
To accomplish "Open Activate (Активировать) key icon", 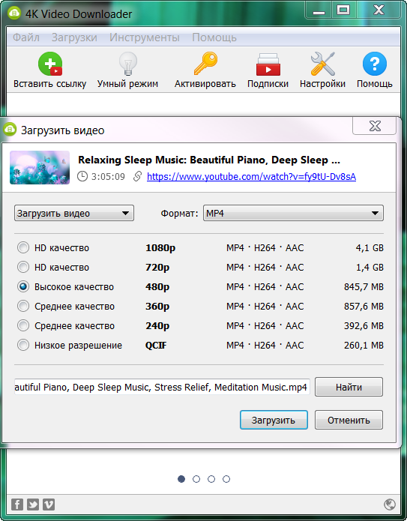I will [x=205, y=64].
